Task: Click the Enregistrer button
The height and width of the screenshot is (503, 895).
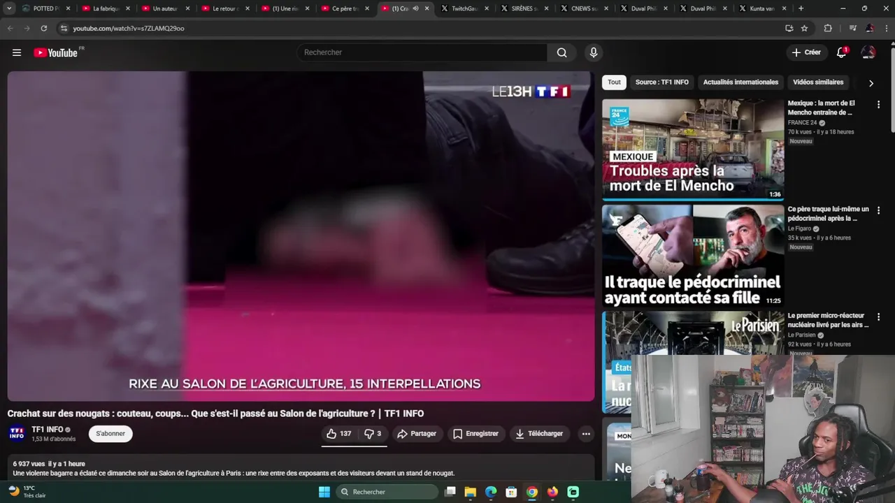Action: pyautogui.click(x=475, y=434)
